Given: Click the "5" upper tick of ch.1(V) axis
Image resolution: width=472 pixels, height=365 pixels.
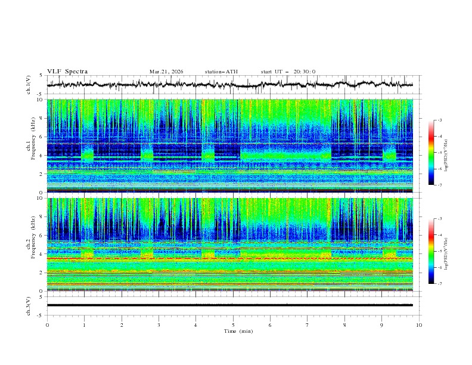Looking at the screenshot, I should (41, 76).
